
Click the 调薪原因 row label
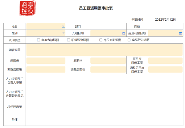(x=14, y=50)
